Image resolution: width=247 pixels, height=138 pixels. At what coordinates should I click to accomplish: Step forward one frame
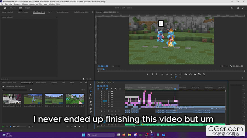(176, 74)
